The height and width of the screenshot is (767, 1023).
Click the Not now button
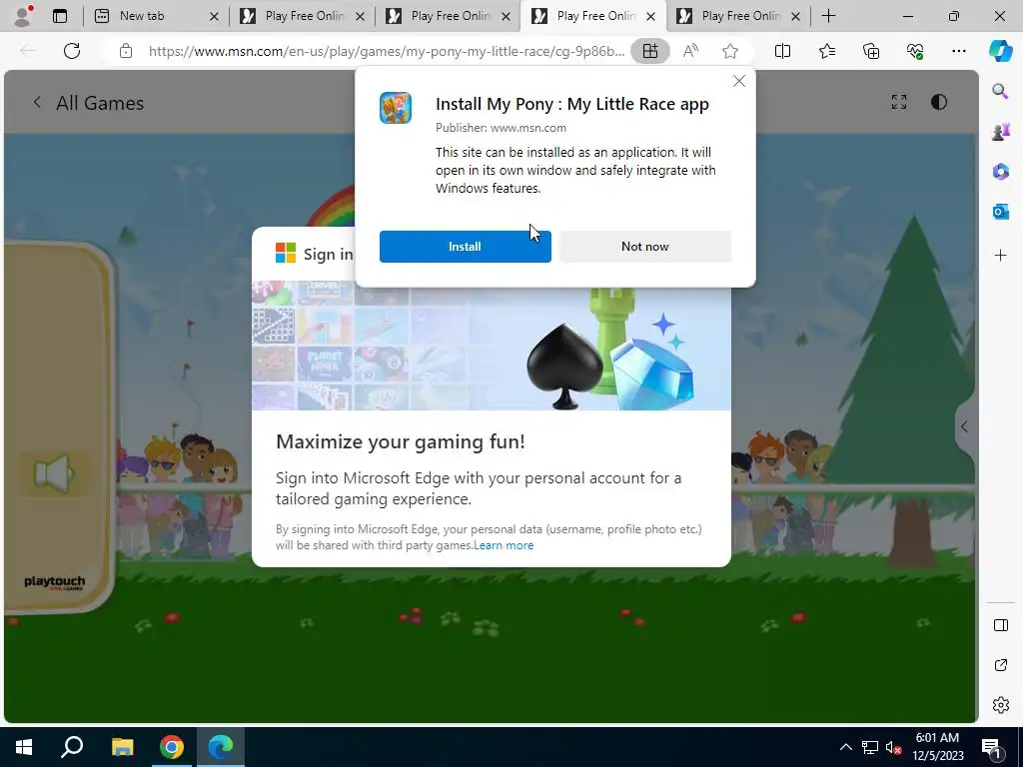(645, 247)
